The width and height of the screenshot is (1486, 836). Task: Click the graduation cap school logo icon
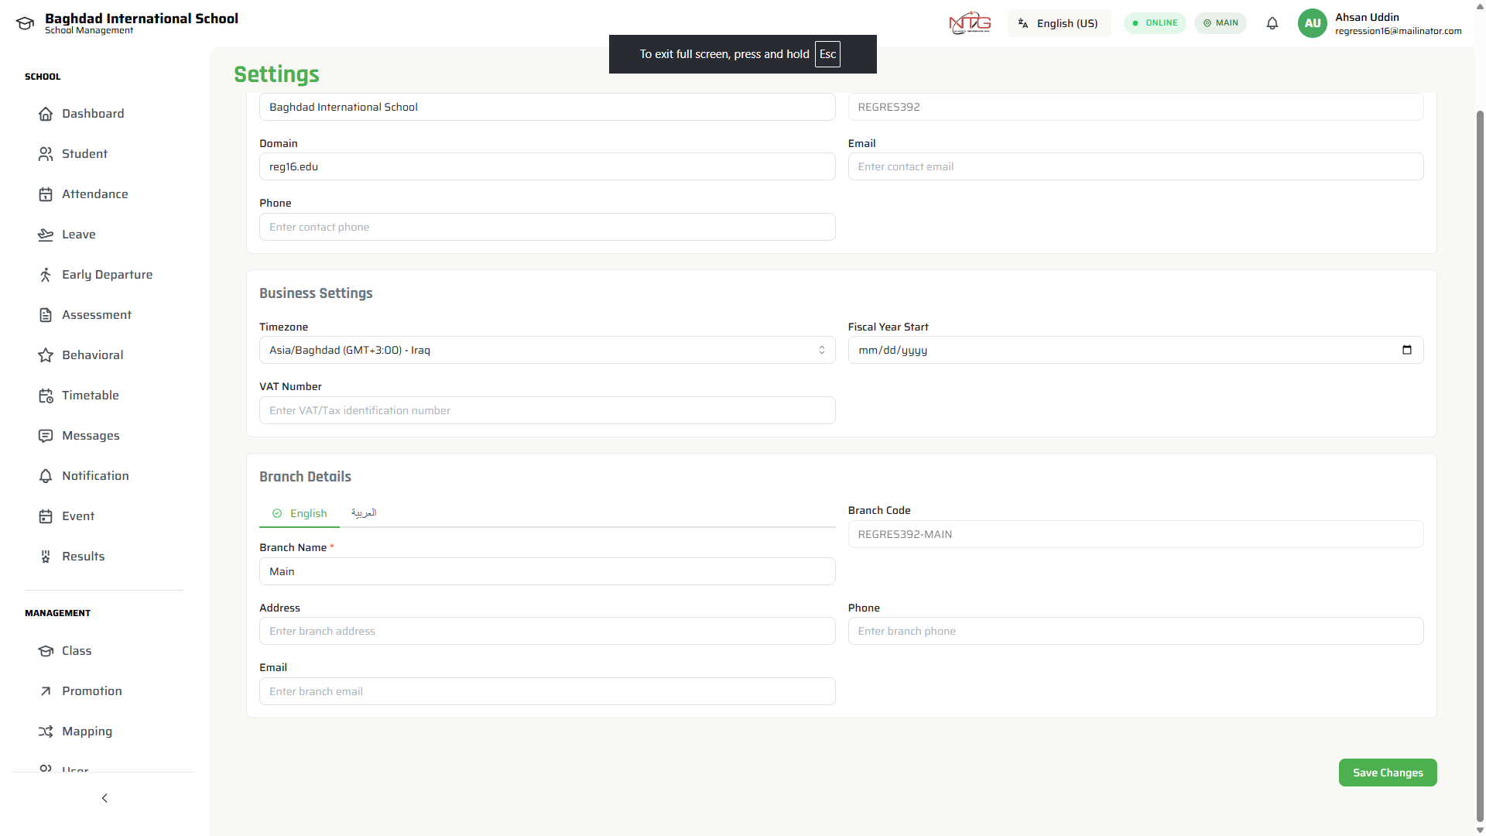(x=25, y=23)
